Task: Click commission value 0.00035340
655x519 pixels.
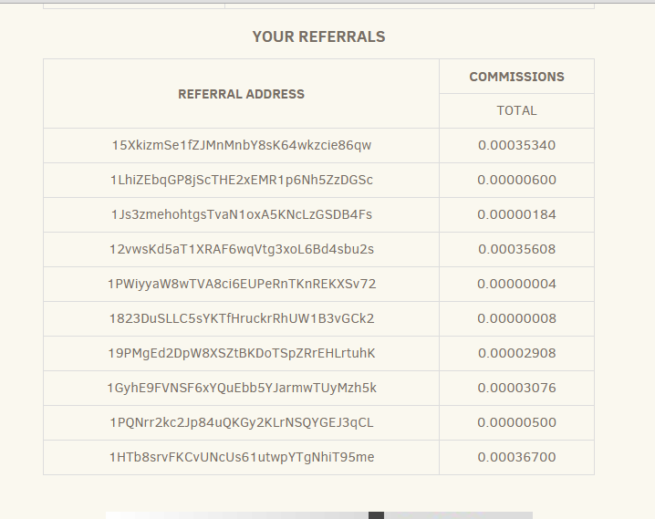Action: [516, 146]
